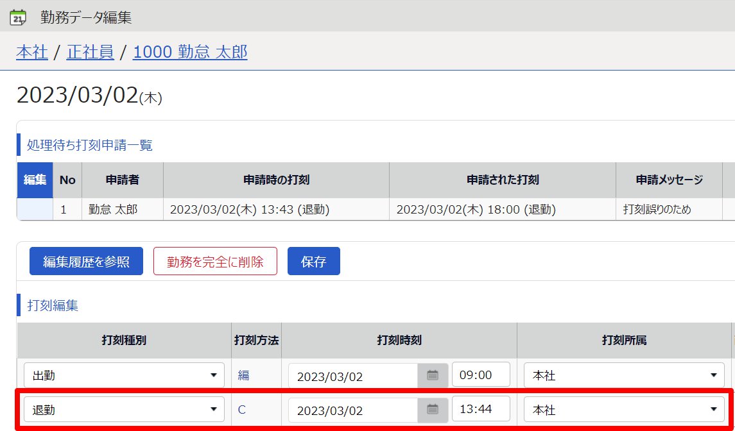Image resolution: width=735 pixels, height=431 pixels.
Task: Open the 本社 affiliation dropdown in 退勤 row
Action: (x=624, y=409)
